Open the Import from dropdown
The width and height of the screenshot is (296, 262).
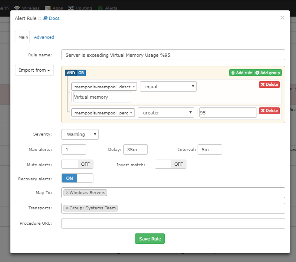tap(34, 70)
